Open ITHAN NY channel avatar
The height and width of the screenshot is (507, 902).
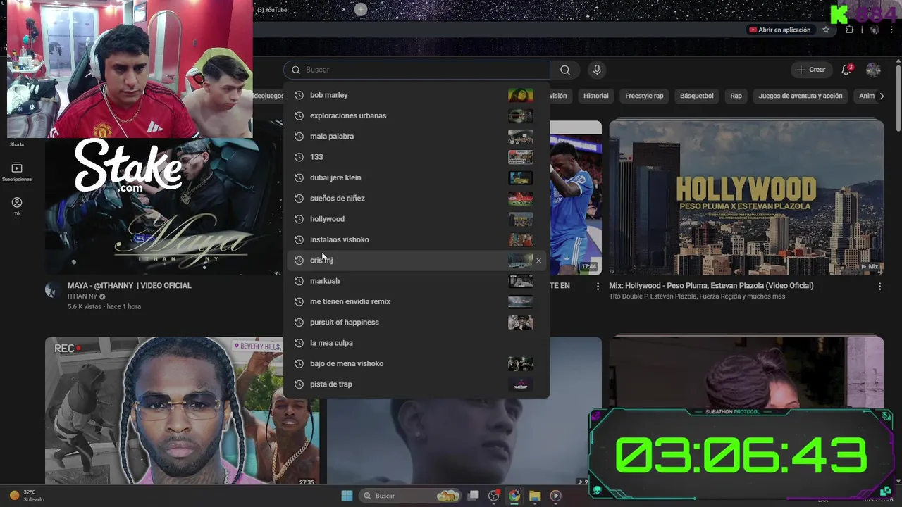(53, 290)
